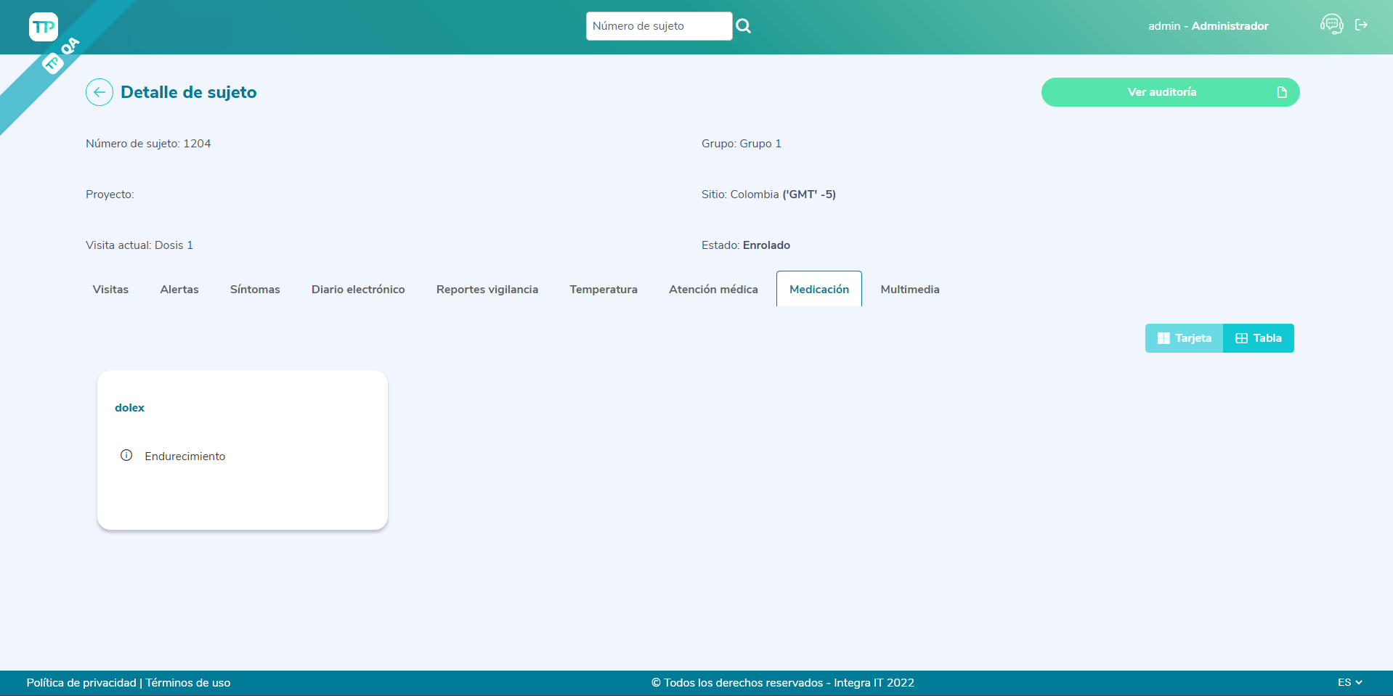Open the Alertas tab
Viewport: 1393px width, 696px height.
pyautogui.click(x=179, y=289)
